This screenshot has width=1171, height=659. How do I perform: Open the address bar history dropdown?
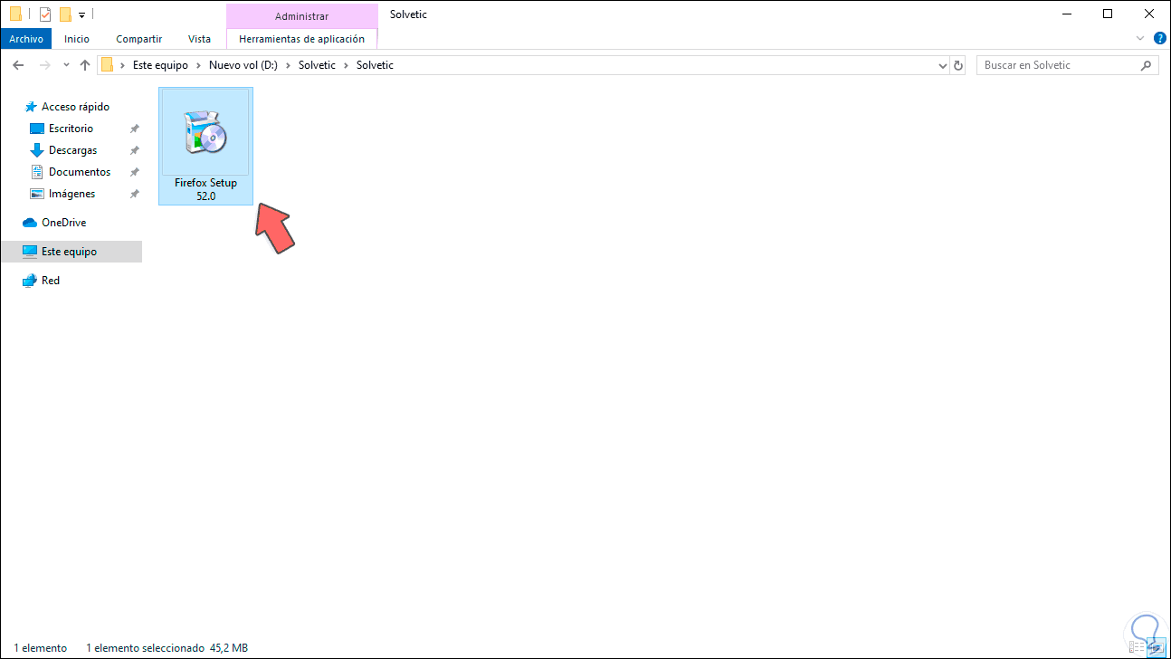pos(941,65)
